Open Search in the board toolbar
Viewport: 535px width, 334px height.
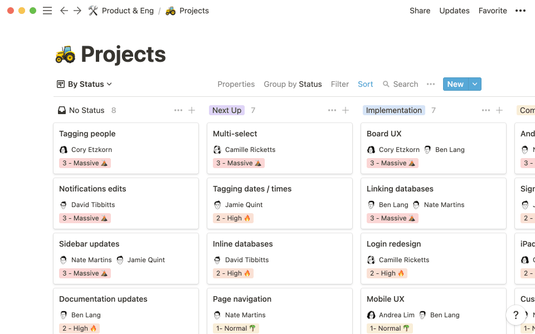400,84
